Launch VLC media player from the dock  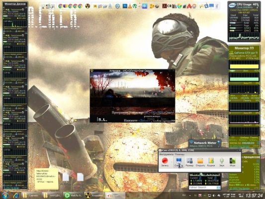[130, 6]
